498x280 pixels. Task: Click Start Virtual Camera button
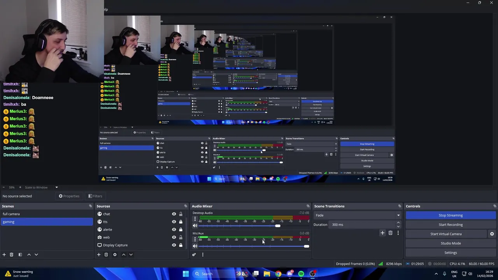click(x=446, y=234)
